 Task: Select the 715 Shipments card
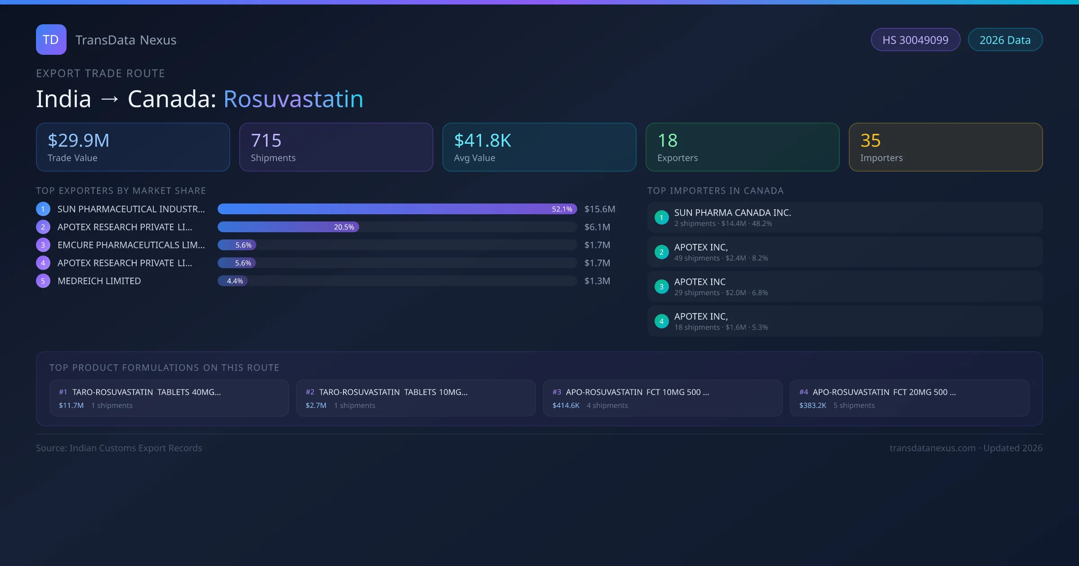(x=336, y=147)
